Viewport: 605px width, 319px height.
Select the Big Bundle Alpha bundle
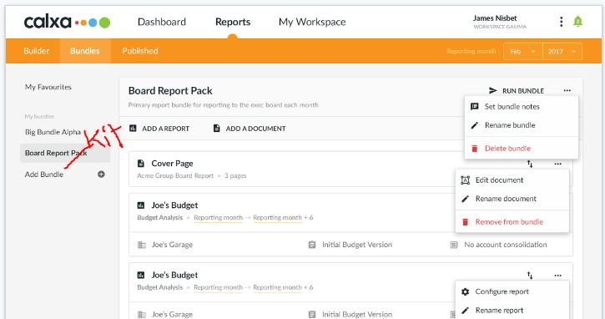(53, 132)
